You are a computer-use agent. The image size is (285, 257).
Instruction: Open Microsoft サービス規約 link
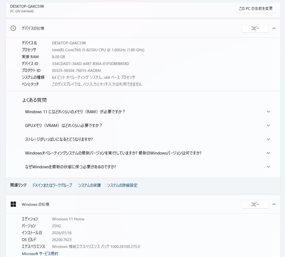pyautogui.click(x=40, y=253)
